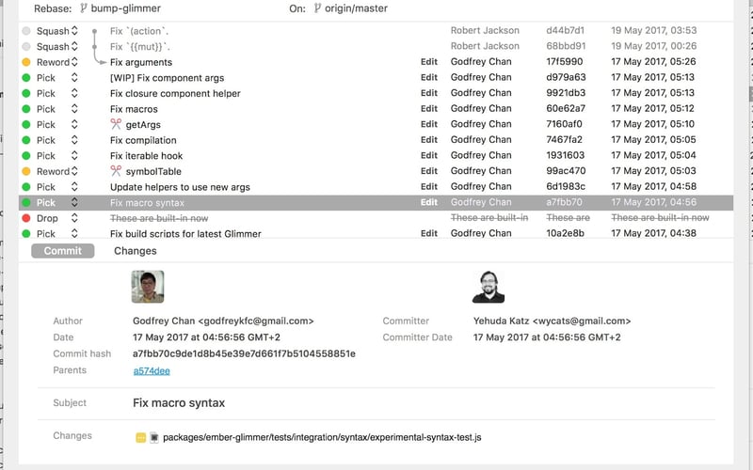Open action dropdown for 'Fix `{{mut}}`.' Squash row

click(x=74, y=46)
